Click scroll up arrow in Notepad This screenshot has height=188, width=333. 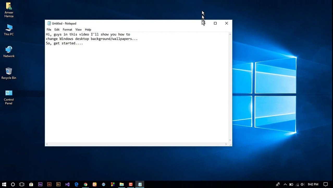click(230, 34)
